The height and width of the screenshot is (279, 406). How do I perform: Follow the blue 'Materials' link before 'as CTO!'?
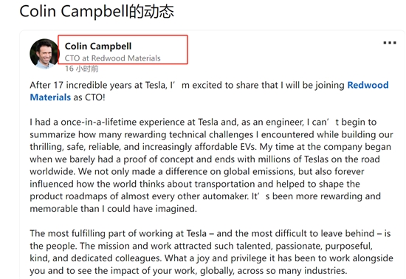(50, 97)
